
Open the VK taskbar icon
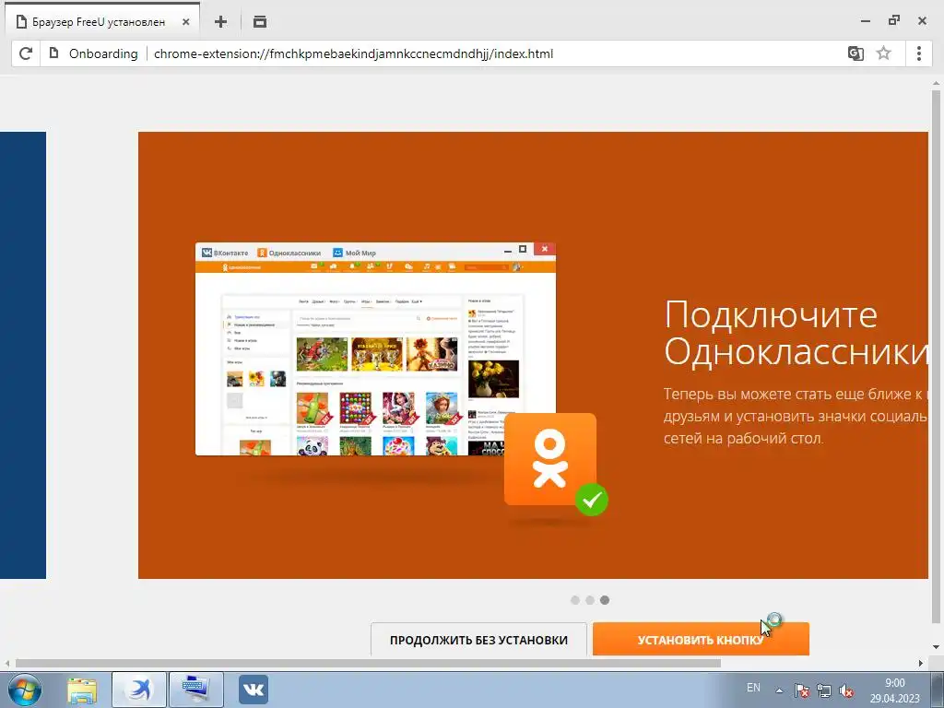(x=254, y=690)
